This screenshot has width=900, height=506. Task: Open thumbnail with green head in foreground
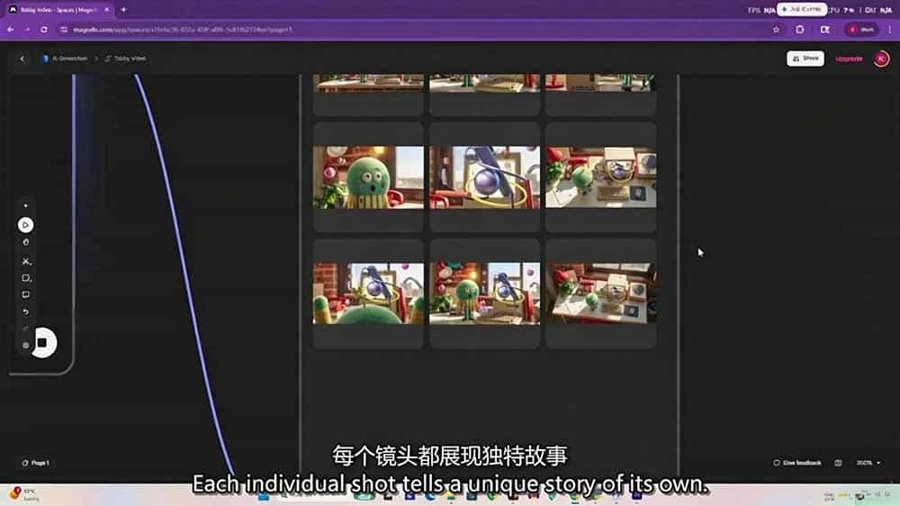[368, 294]
